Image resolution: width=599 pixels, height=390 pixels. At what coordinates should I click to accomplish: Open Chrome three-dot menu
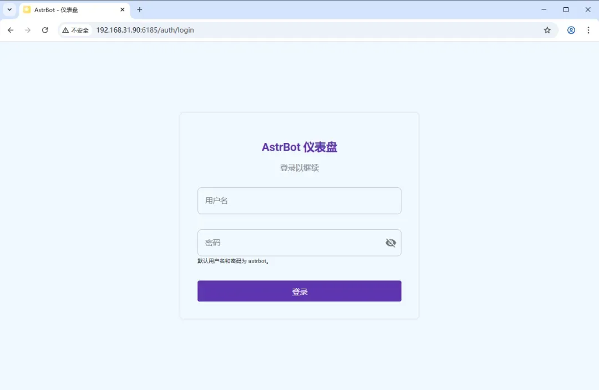(x=588, y=30)
